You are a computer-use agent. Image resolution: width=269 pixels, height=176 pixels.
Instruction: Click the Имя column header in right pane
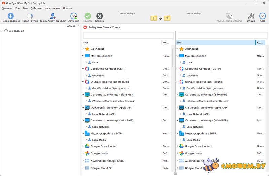pos(215,43)
